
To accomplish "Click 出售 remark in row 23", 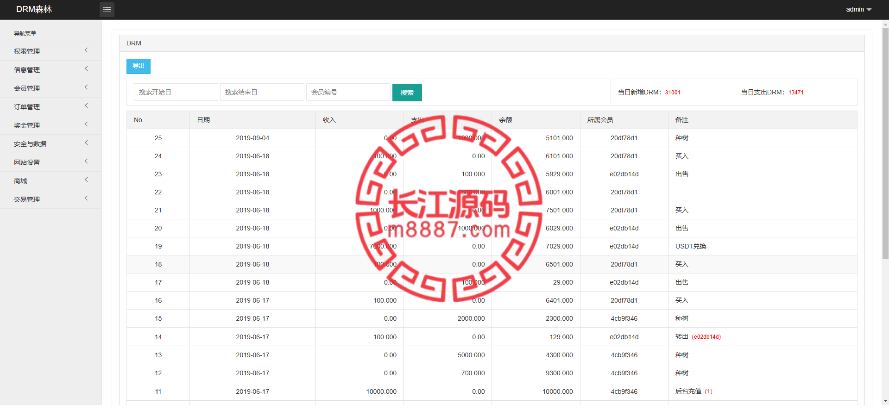I will [682, 174].
